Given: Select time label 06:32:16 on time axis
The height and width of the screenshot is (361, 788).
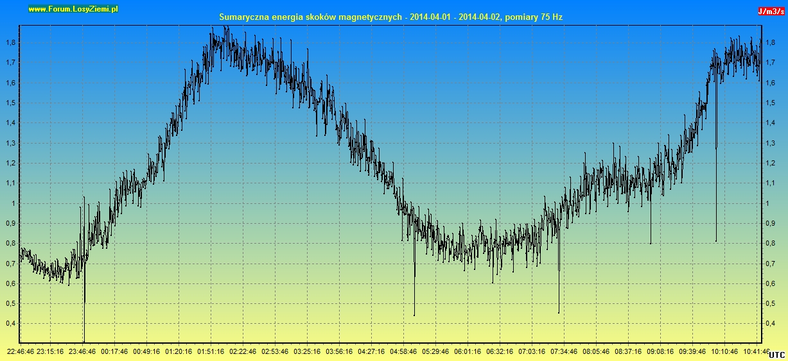Looking at the screenshot, I should 500,351.
